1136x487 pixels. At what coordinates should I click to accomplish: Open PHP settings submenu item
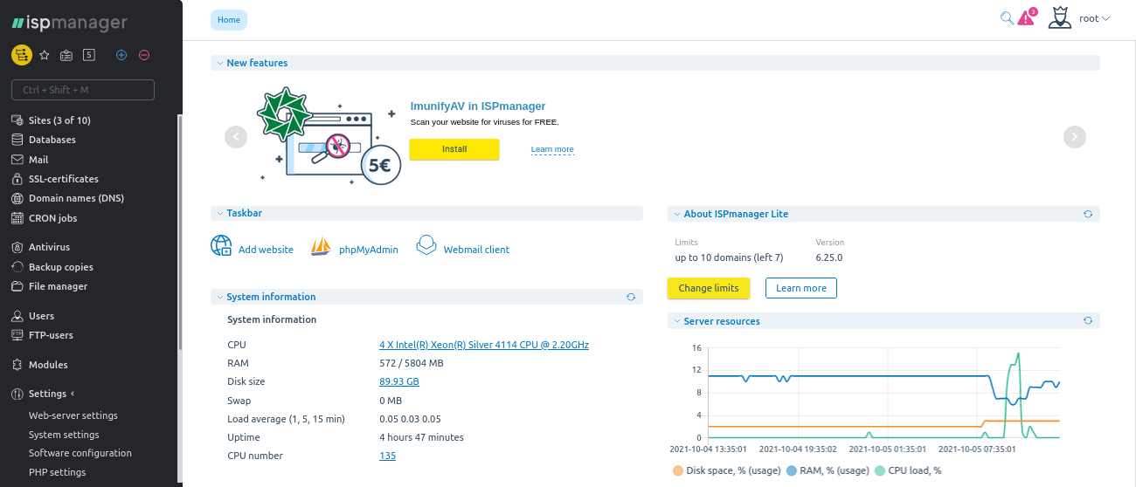tap(58, 472)
